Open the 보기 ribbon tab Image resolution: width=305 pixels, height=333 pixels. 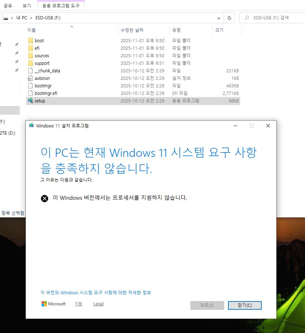[x=27, y=6]
